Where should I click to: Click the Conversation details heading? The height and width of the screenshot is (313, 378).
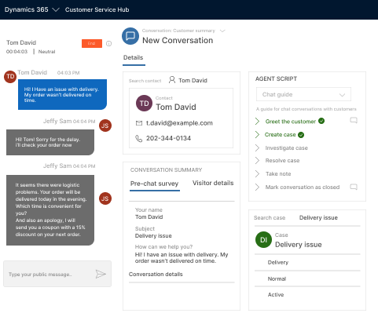click(x=156, y=275)
